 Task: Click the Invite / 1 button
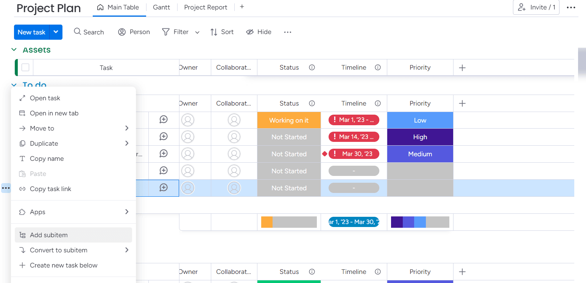click(x=536, y=7)
